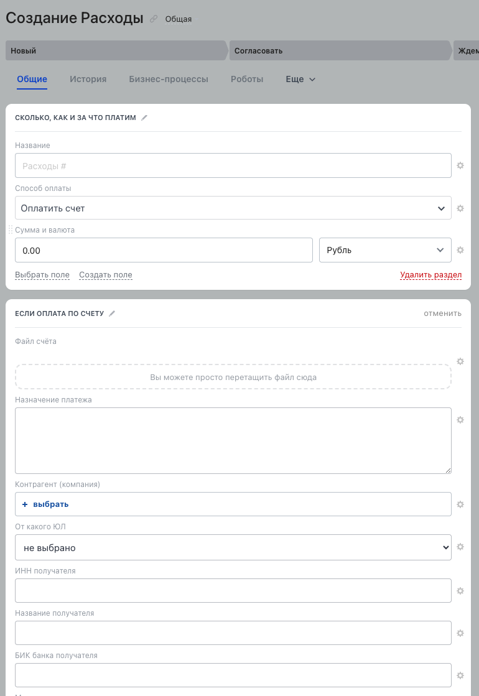Open gear settings for the ИНН получателя field
The image size is (479, 696).
pos(460,590)
